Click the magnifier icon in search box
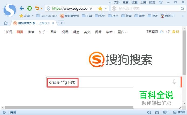 point(182,8)
